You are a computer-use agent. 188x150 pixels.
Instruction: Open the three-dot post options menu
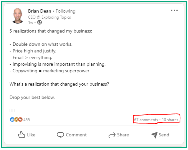[174, 10]
